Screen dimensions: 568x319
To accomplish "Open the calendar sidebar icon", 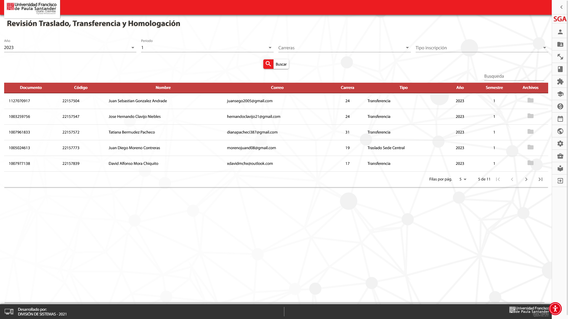I will coord(560,119).
